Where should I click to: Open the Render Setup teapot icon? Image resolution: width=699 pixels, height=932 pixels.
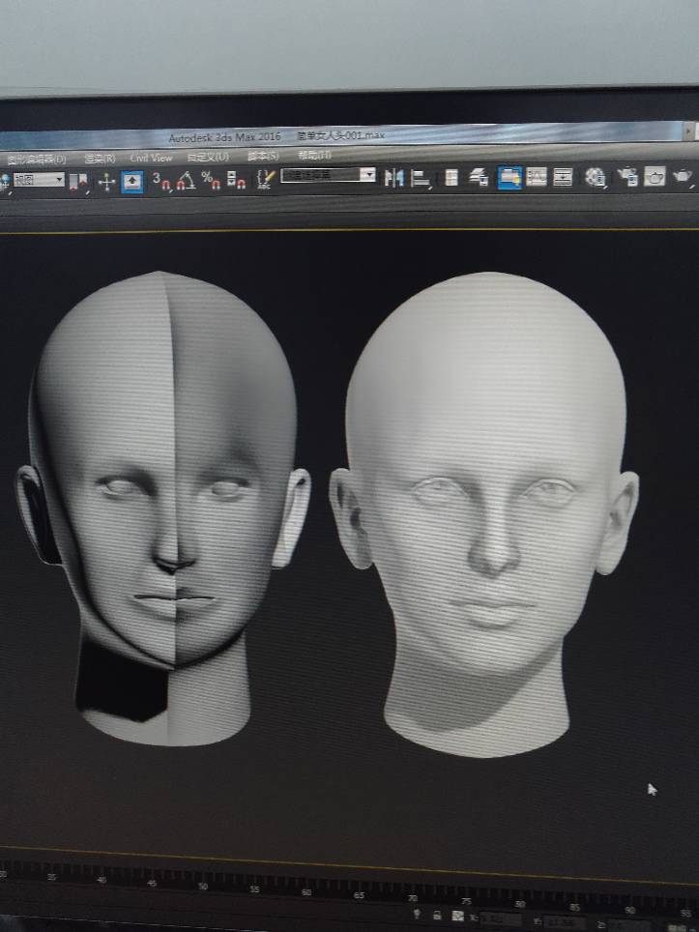pyautogui.click(x=627, y=176)
